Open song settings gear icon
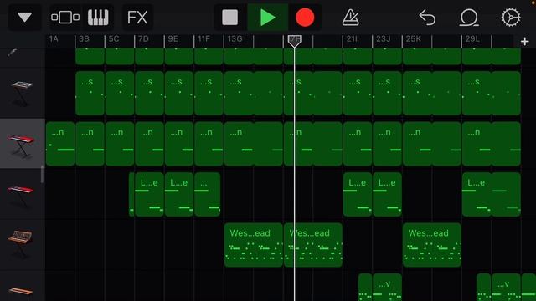 [x=511, y=17]
